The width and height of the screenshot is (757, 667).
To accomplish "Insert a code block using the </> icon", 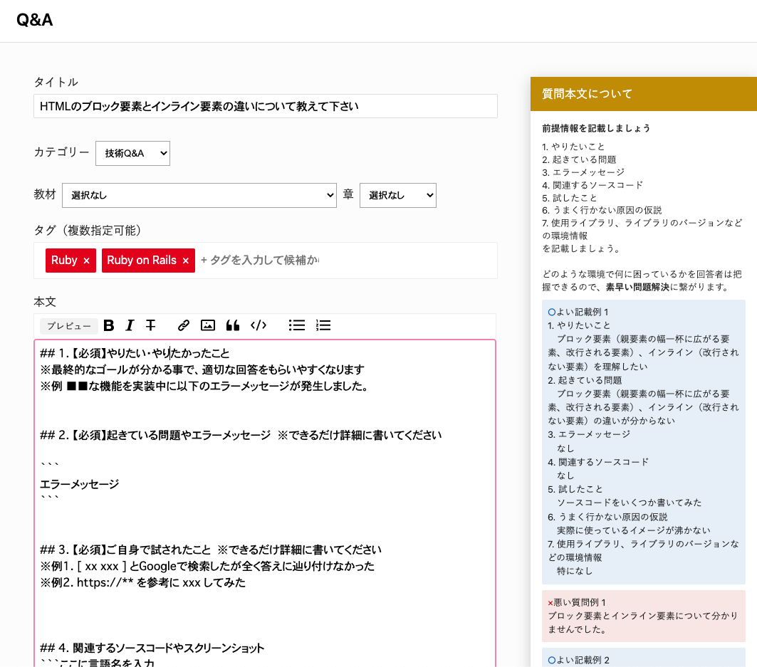I will tap(259, 325).
